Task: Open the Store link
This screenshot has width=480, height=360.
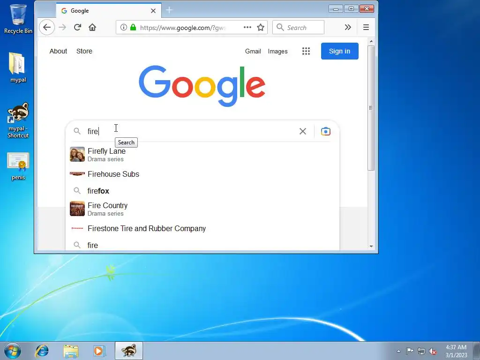Action: (x=84, y=51)
